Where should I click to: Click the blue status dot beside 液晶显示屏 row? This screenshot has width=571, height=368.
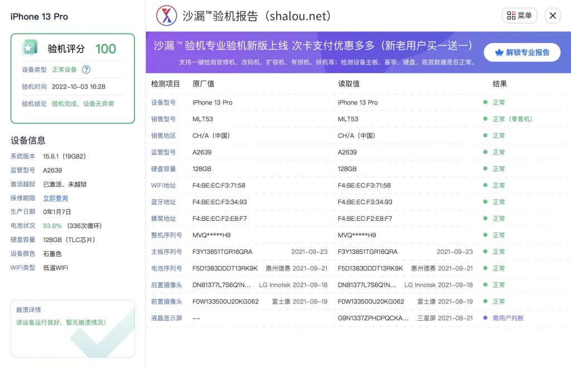485,318
